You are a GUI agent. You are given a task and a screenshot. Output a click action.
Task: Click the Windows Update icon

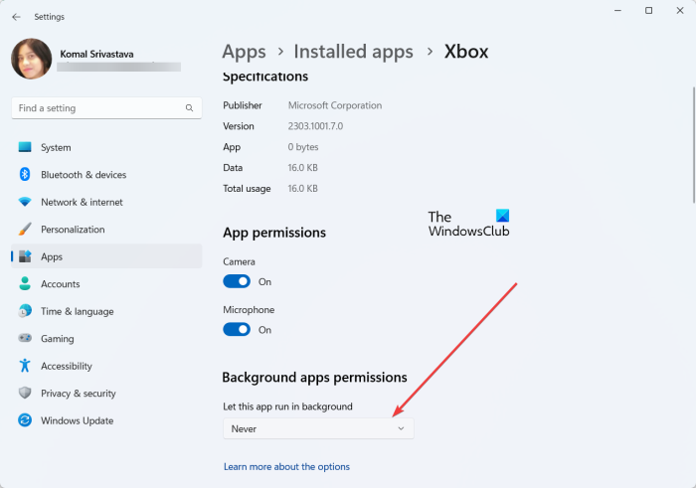pos(25,420)
